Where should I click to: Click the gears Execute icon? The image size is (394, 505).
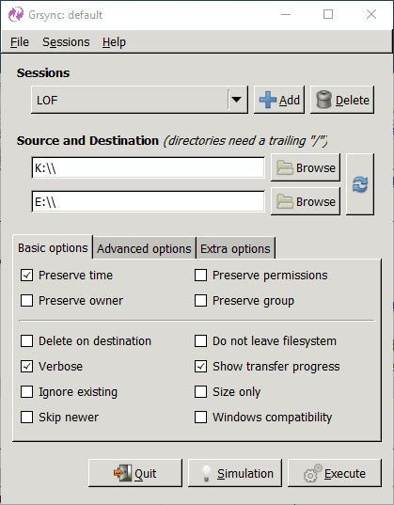coord(312,473)
